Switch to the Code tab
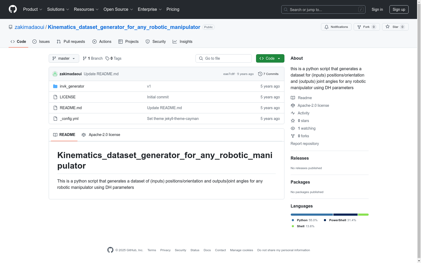The width and height of the screenshot is (421, 263). [18, 42]
